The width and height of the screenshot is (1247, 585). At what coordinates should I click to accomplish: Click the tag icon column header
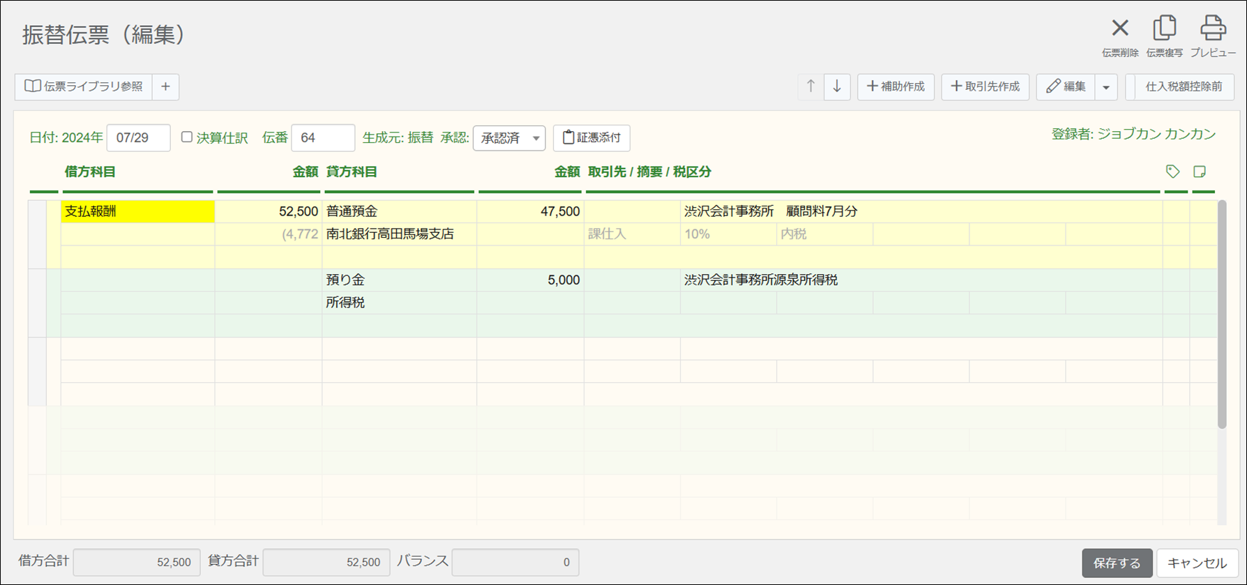(x=1173, y=172)
